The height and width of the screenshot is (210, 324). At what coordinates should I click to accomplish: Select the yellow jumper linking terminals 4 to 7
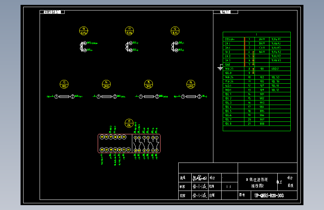coord(253,58)
